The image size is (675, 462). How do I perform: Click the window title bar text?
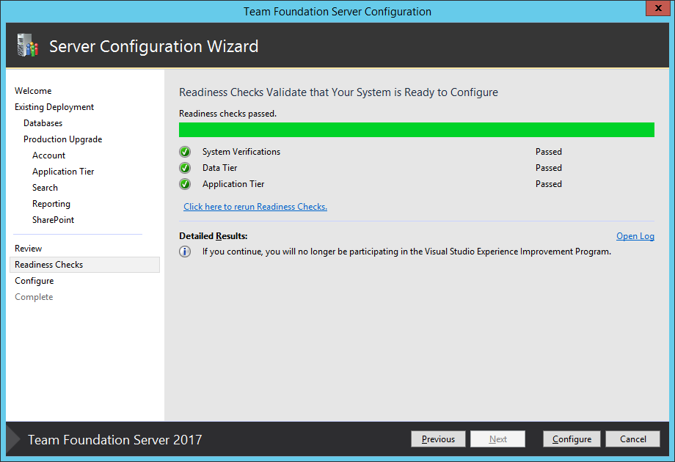pos(337,12)
